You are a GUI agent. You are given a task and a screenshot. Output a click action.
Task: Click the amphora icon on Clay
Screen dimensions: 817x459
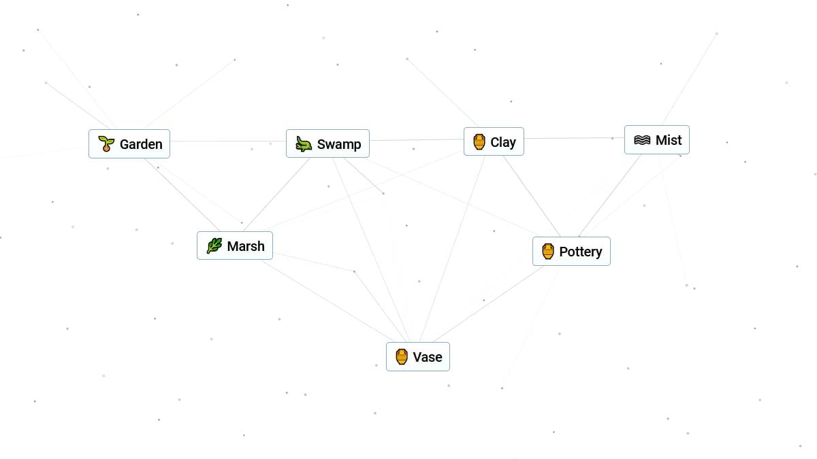click(x=479, y=141)
